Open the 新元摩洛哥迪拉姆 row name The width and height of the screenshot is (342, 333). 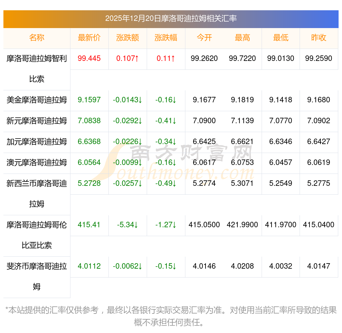coord(37,121)
